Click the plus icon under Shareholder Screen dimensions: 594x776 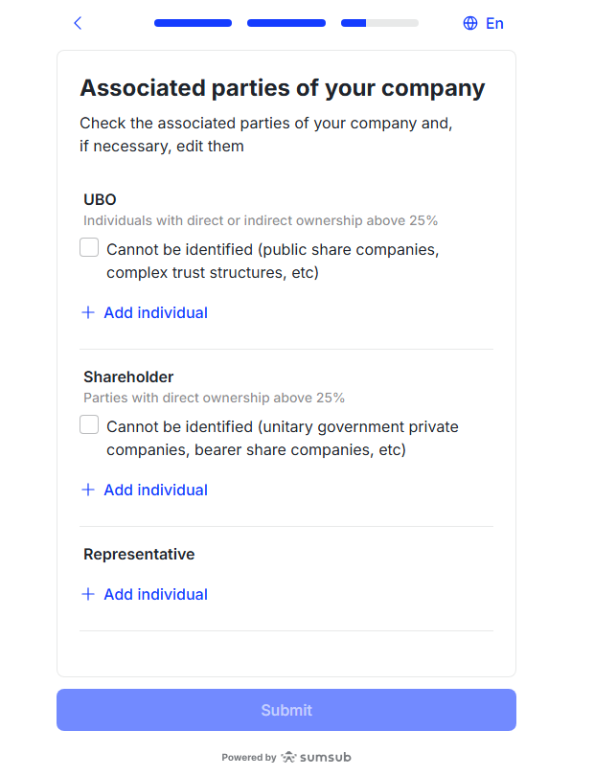pyautogui.click(x=88, y=490)
